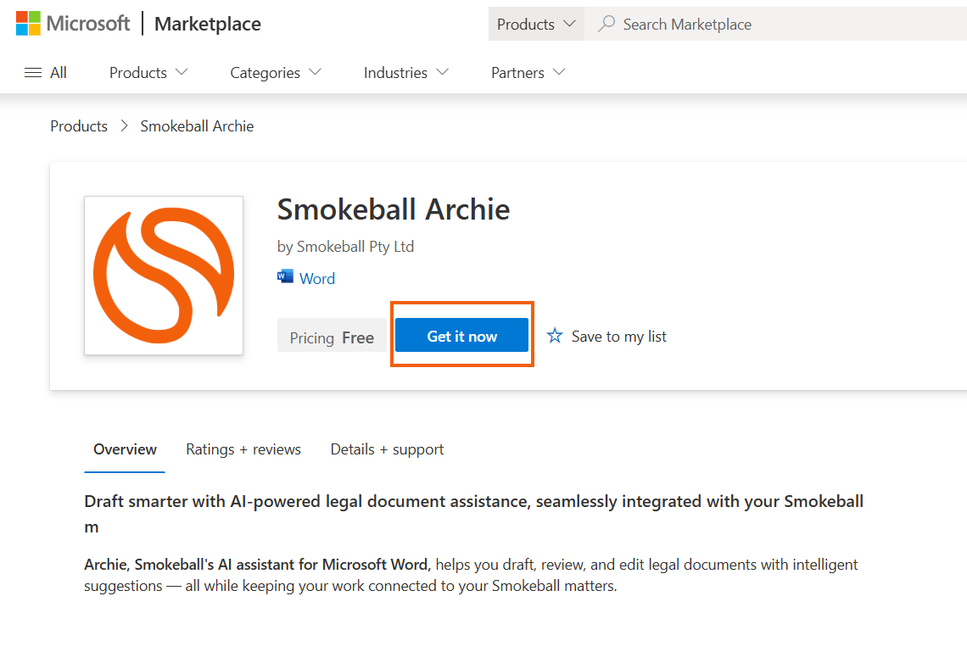Click the Microsoft logo icon
This screenshot has height=652, width=967.
coord(28,24)
